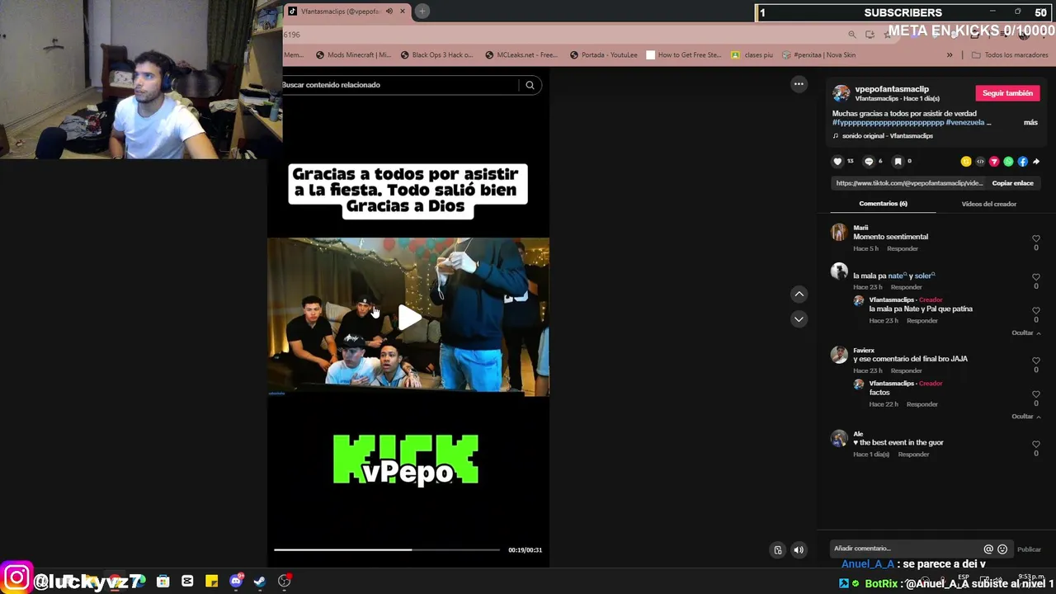1056x594 pixels.
Task: Go to the next video with down arrow
Action: click(799, 319)
